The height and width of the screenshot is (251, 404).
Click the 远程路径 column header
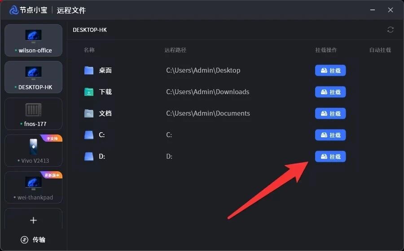pyautogui.click(x=175, y=50)
